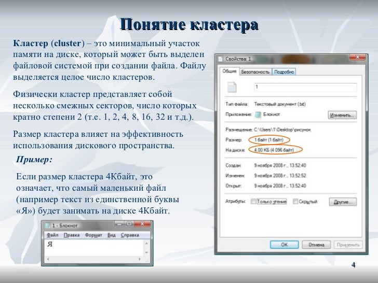378x283 pixels.
Task: Click the Notepad vertical scroll up arrow
Action: tap(146, 244)
